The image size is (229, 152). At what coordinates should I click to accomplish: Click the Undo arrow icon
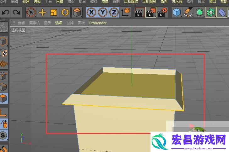pyautogui.click(x=6, y=13)
